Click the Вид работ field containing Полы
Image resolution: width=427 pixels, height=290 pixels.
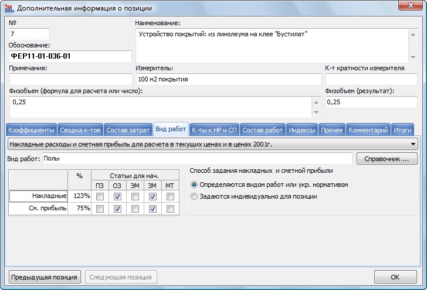197,159
